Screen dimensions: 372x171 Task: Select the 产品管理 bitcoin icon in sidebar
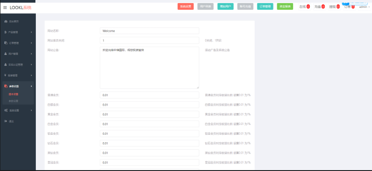(5, 32)
